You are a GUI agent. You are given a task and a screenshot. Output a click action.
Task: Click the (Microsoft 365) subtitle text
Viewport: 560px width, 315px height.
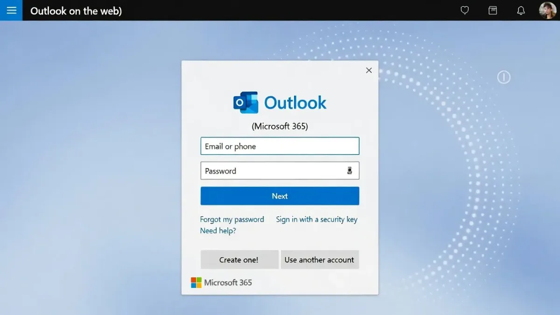click(280, 126)
